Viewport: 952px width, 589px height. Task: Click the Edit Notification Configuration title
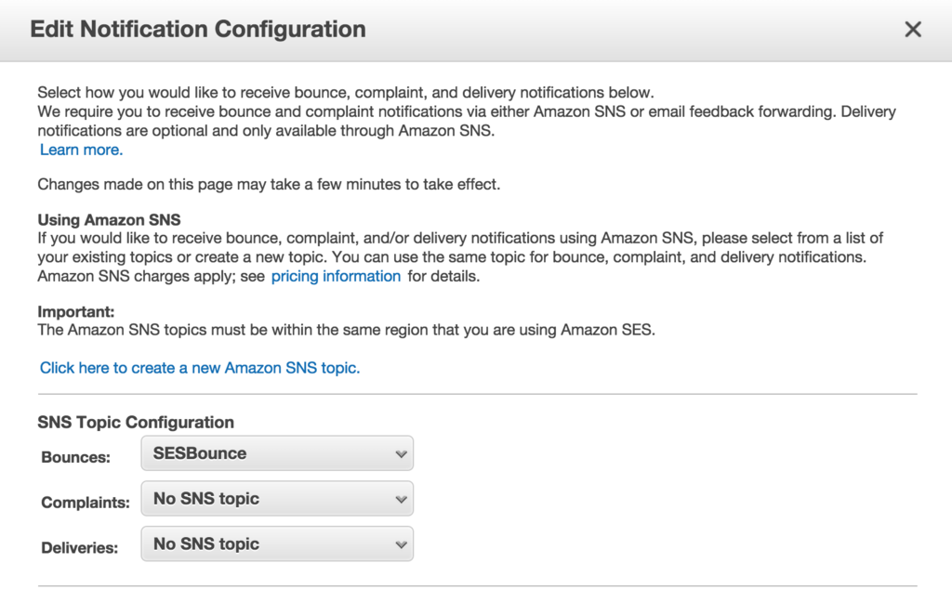198,29
